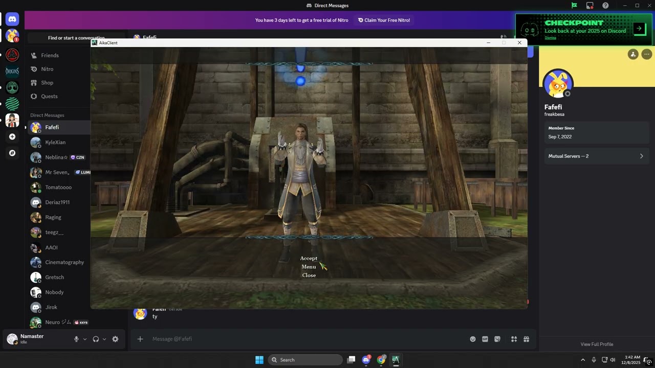Click the Nitro gift icon in message bar

tap(526, 339)
